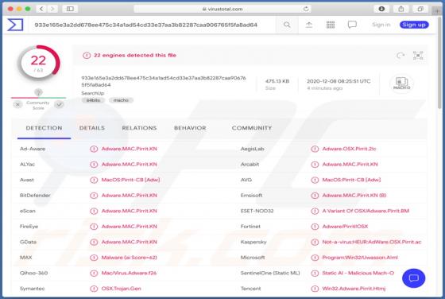This screenshot has height=299, width=445.
Task: Click alert icon beside Microsoft detection
Action: (x=315, y=258)
